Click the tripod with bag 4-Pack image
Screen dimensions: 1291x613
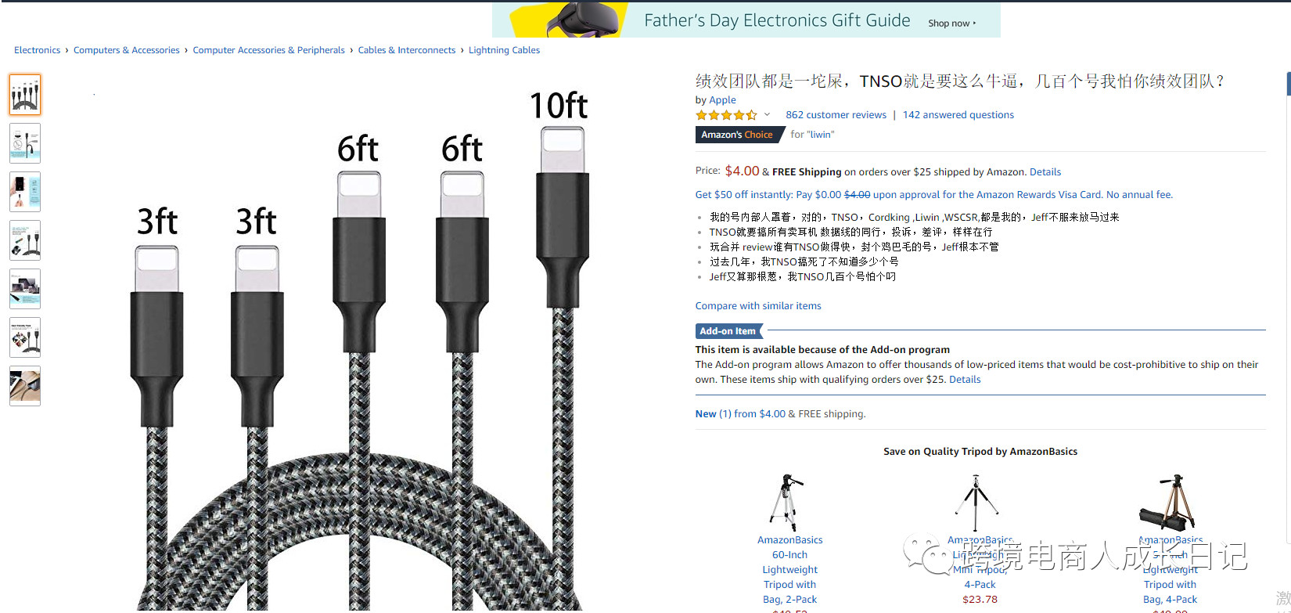1167,502
